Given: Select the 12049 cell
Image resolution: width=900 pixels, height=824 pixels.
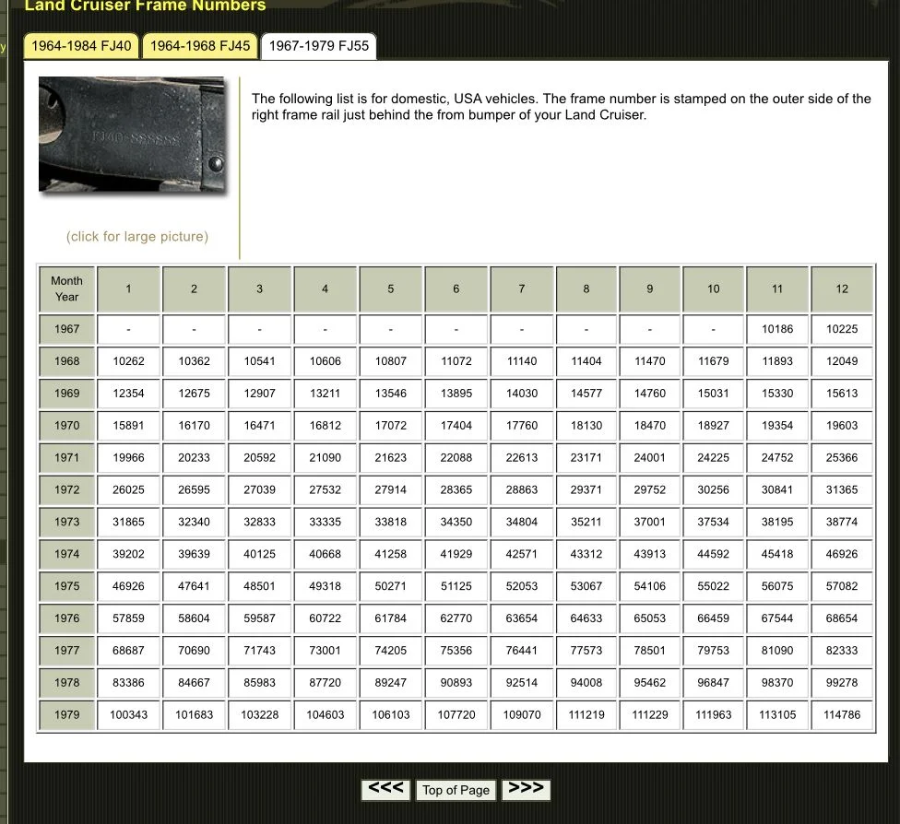Looking at the screenshot, I should tap(842, 361).
